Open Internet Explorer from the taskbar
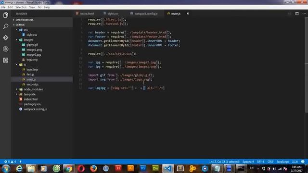Viewport: 308px width, 173px height. [19, 169]
